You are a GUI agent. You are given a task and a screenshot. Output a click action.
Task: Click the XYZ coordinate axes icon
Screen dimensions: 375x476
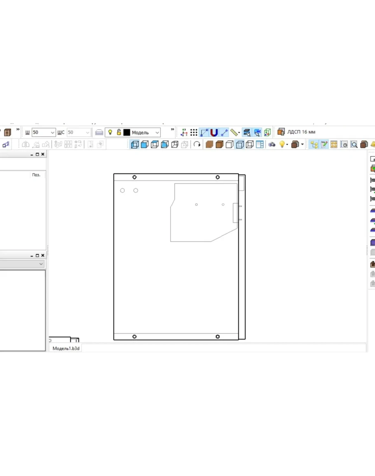pos(184,132)
